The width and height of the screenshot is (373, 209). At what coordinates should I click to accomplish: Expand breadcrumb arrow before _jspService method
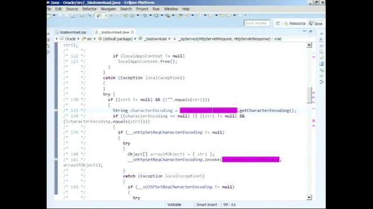170,39
